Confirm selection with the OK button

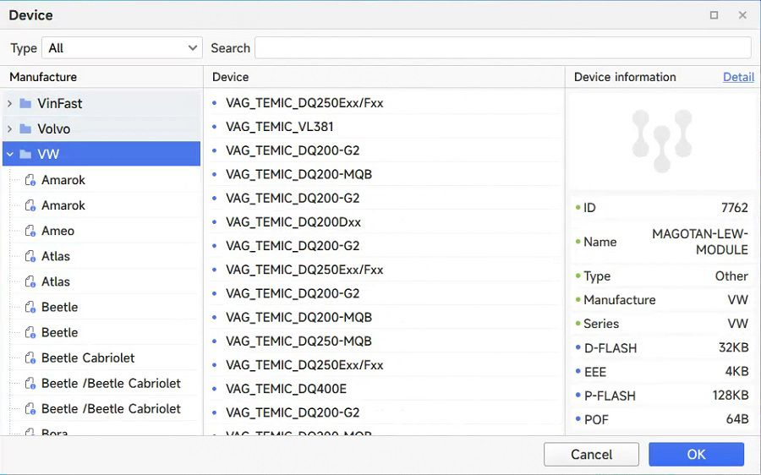coord(696,455)
